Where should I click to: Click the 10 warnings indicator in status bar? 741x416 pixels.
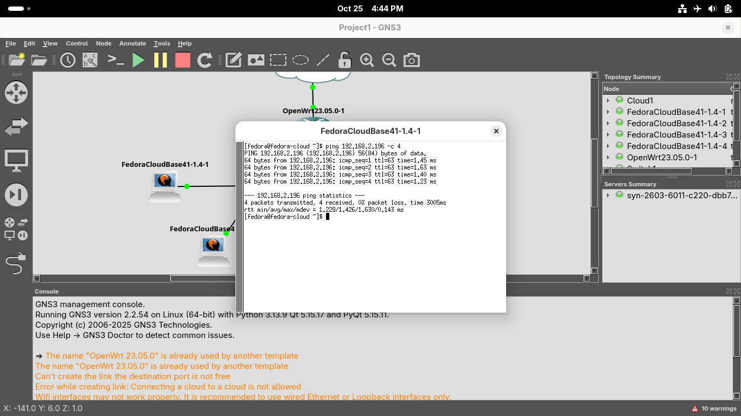714,408
